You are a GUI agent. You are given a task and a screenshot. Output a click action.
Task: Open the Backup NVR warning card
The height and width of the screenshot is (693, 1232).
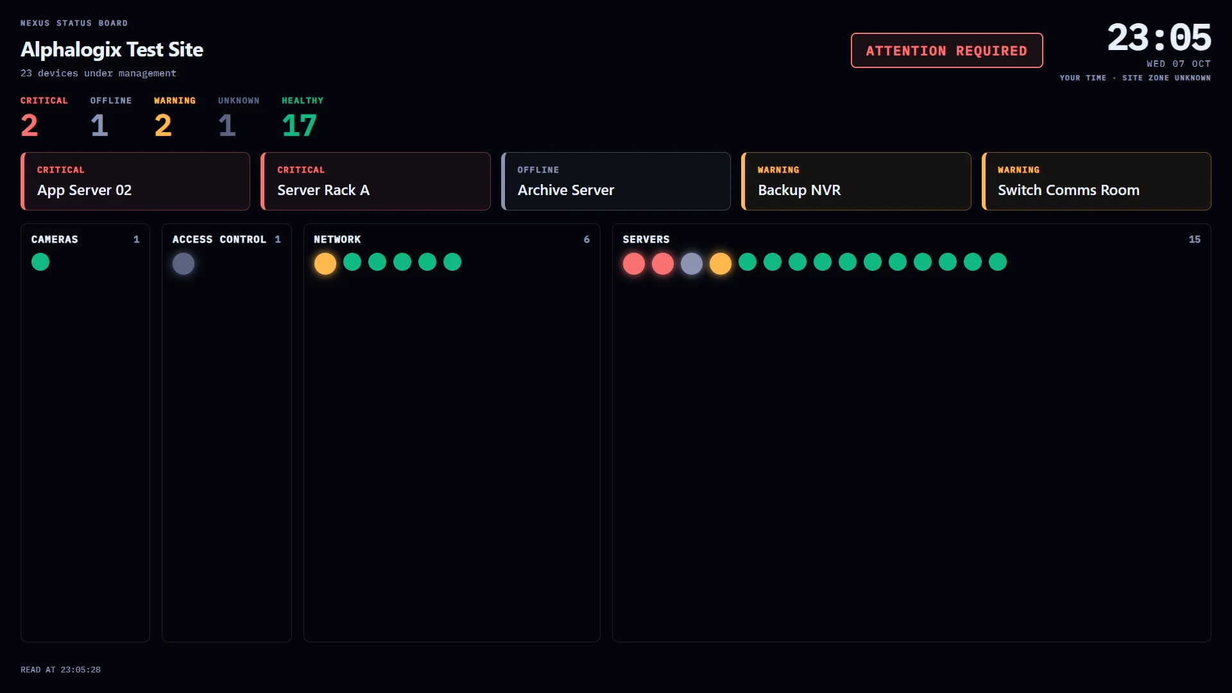click(856, 181)
